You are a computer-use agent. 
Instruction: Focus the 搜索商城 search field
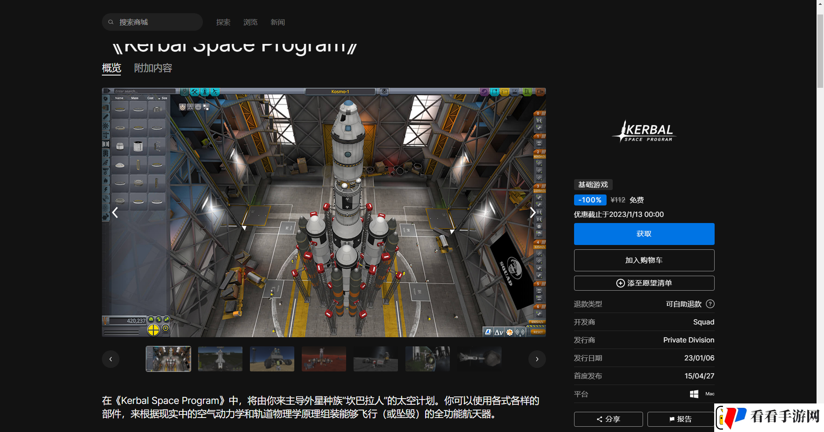click(152, 22)
